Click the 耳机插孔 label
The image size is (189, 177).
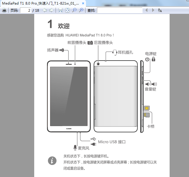[125, 52]
